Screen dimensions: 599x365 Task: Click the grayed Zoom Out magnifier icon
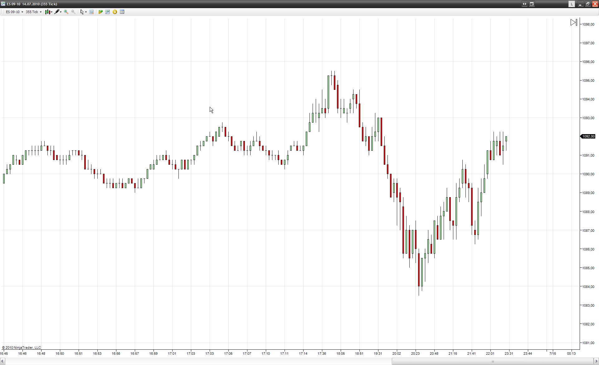[x=73, y=12]
